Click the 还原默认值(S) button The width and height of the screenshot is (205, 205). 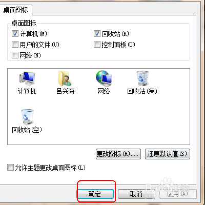tap(168, 154)
